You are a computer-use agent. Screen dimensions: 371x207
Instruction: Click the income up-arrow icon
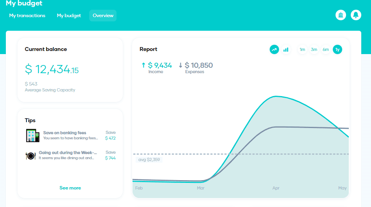click(x=143, y=65)
